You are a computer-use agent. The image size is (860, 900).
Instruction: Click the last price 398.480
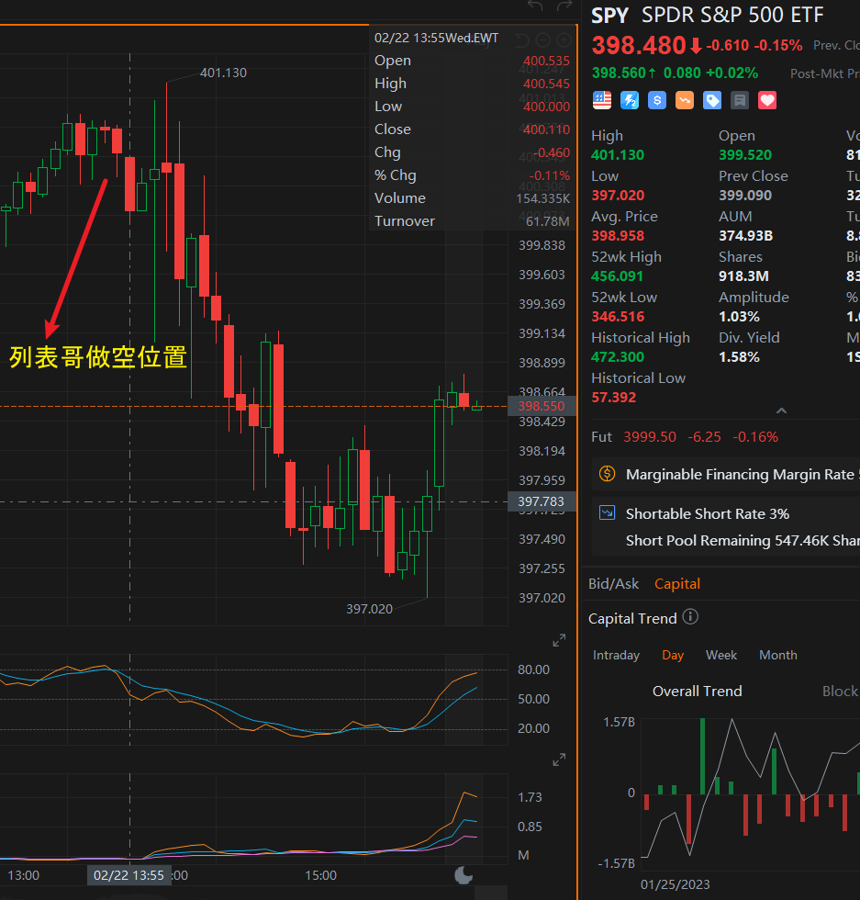coord(639,45)
